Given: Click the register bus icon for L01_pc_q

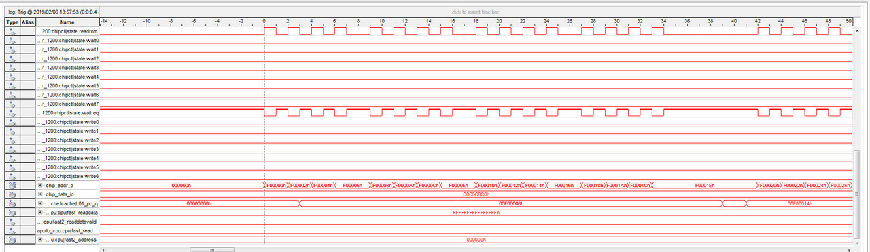Looking at the screenshot, I should point(12,203).
